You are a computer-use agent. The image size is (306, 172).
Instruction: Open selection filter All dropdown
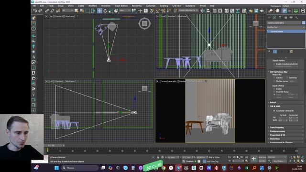[67, 11]
